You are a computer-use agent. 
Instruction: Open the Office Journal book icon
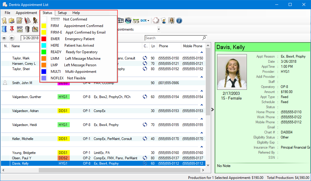click(27, 21)
